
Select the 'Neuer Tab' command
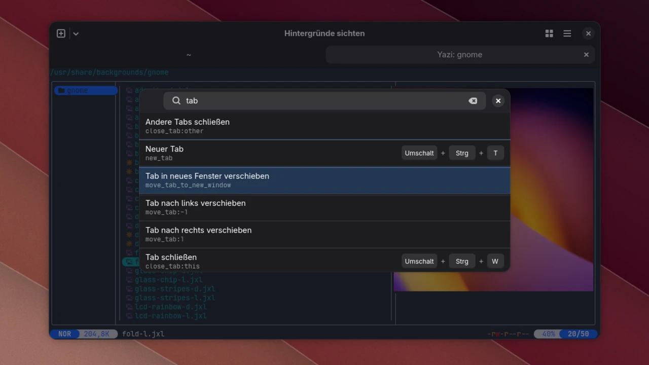pos(324,153)
